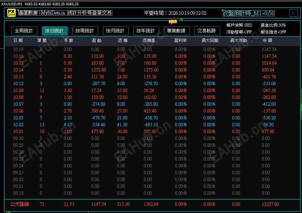302x213 pixels.
Task: Switch to the 按周統計 tab
Action: [85, 31]
